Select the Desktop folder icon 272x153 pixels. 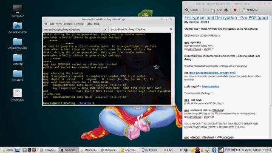coord(17,59)
